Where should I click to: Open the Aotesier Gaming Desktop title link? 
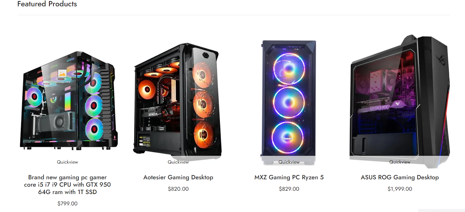178,177
